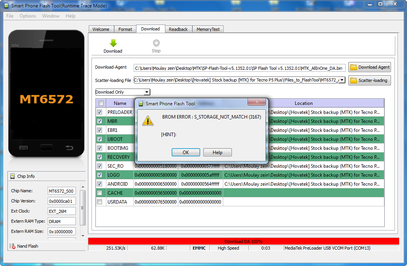Click the dialog's title bar app icon
Viewport: 407px width, 266px height.
click(141, 104)
